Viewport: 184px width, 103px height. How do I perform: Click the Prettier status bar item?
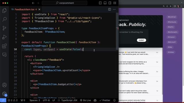click(105, 100)
